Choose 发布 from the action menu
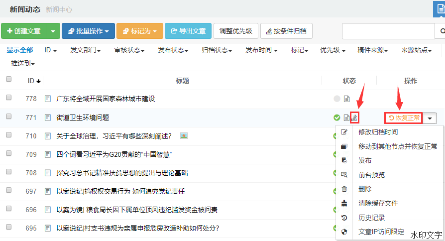This screenshot has height=241, width=445. pos(365,160)
